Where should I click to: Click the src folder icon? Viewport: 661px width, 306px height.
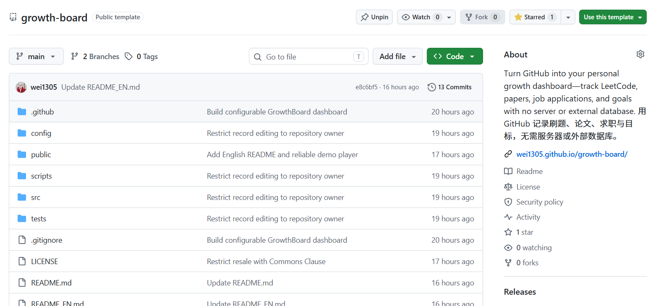[x=22, y=197]
